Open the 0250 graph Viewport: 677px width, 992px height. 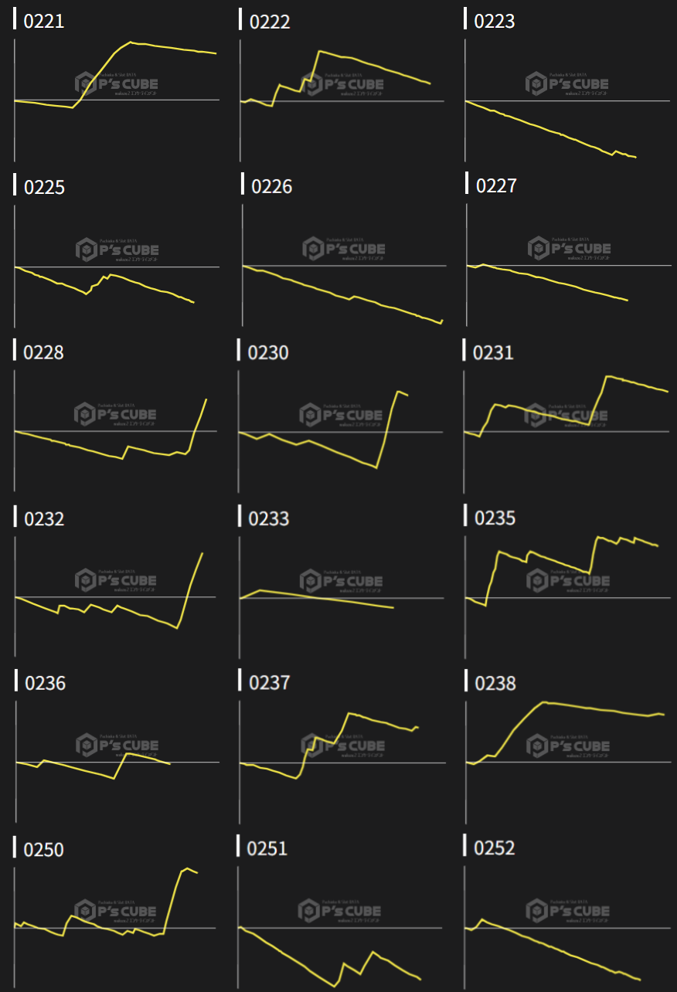116,926
